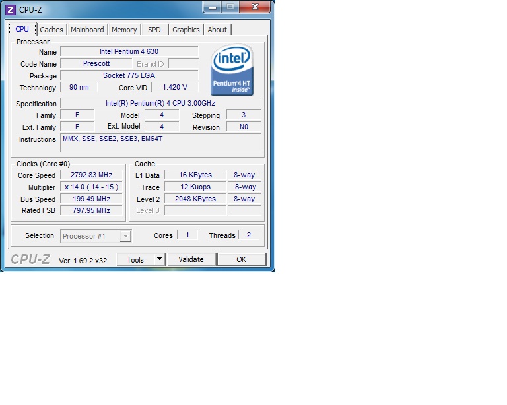The height and width of the screenshot is (405, 507).
Task: Show the About tab
Action: coord(217,30)
